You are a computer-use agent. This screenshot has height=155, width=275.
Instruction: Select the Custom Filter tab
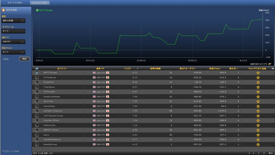tap(40, 3)
